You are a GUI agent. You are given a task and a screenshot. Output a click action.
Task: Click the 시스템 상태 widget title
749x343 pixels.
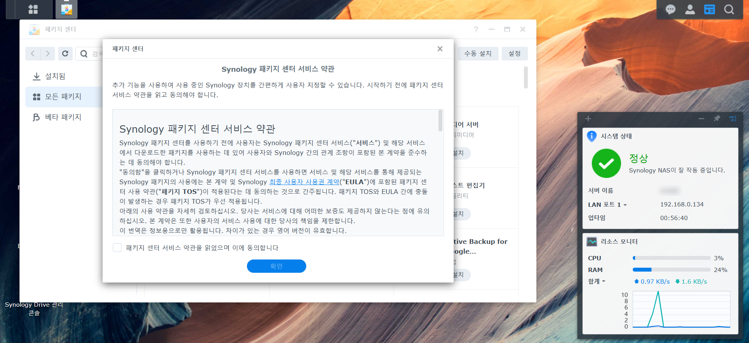616,136
